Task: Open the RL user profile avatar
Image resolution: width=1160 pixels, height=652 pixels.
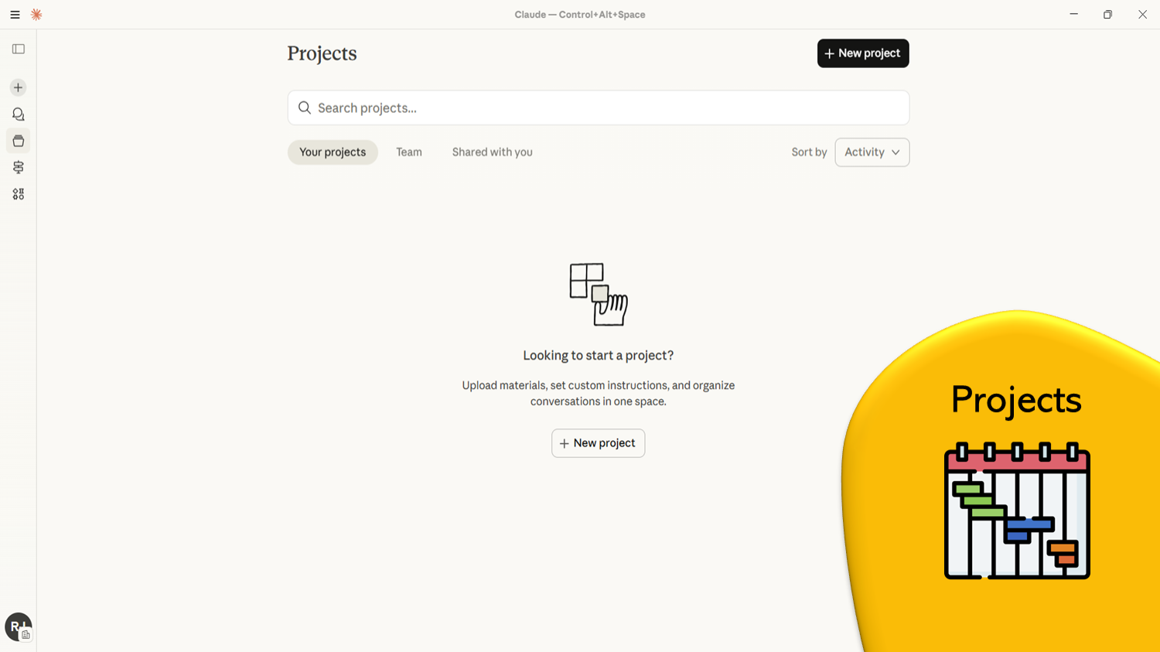Action: click(18, 626)
